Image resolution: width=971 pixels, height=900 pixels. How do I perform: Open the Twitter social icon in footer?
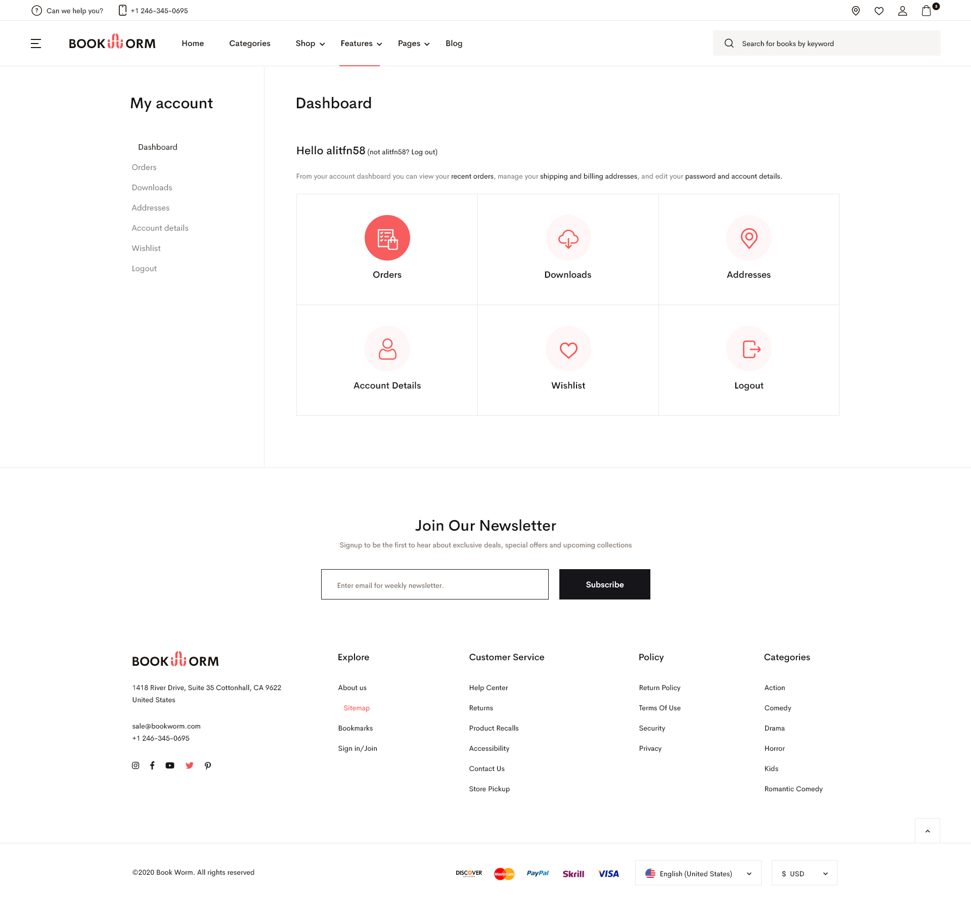click(x=190, y=765)
